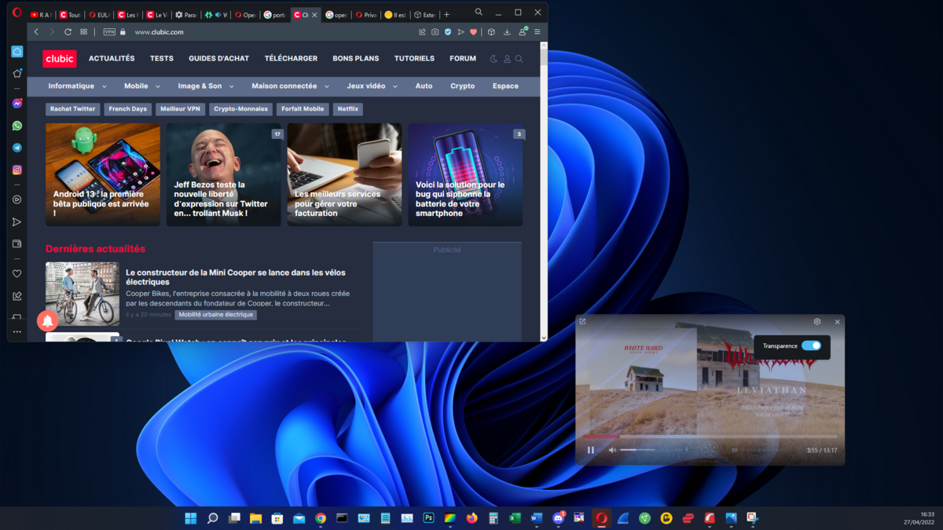Screen dimensions: 943x530
Task: Open Mini Cooper vélos électriques article headline
Action: (x=237, y=276)
